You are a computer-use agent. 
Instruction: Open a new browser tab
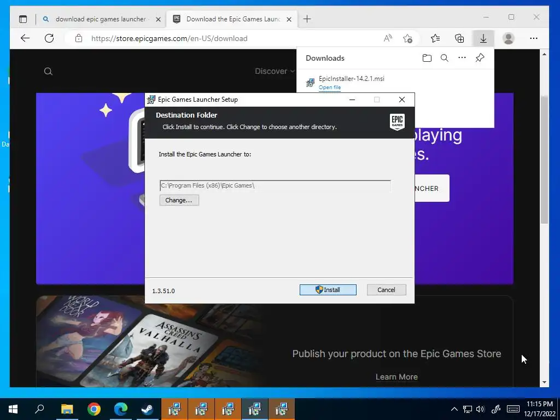pos(307,19)
